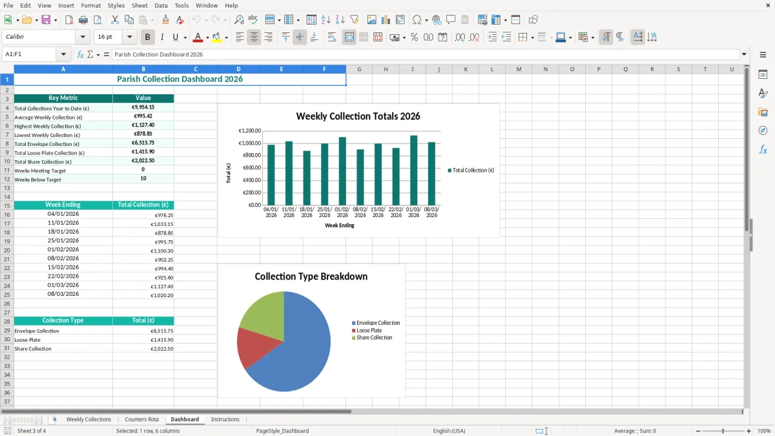Viewport: 775px width, 436px height.
Task: Expand the Font Size dropdown
Action: click(x=130, y=37)
